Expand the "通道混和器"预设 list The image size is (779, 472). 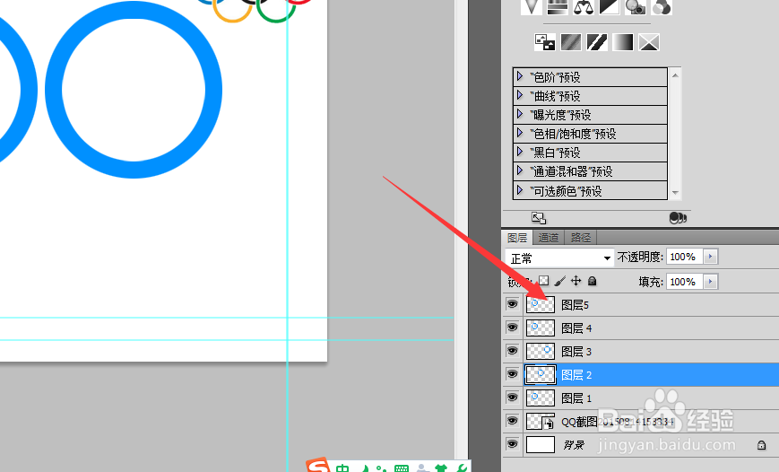[520, 170]
